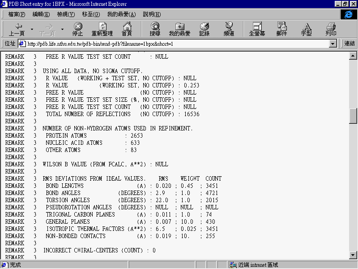Viewport: 358px width, 269px height.
Task: Go to Home (首頁) icon
Action: 127,29
